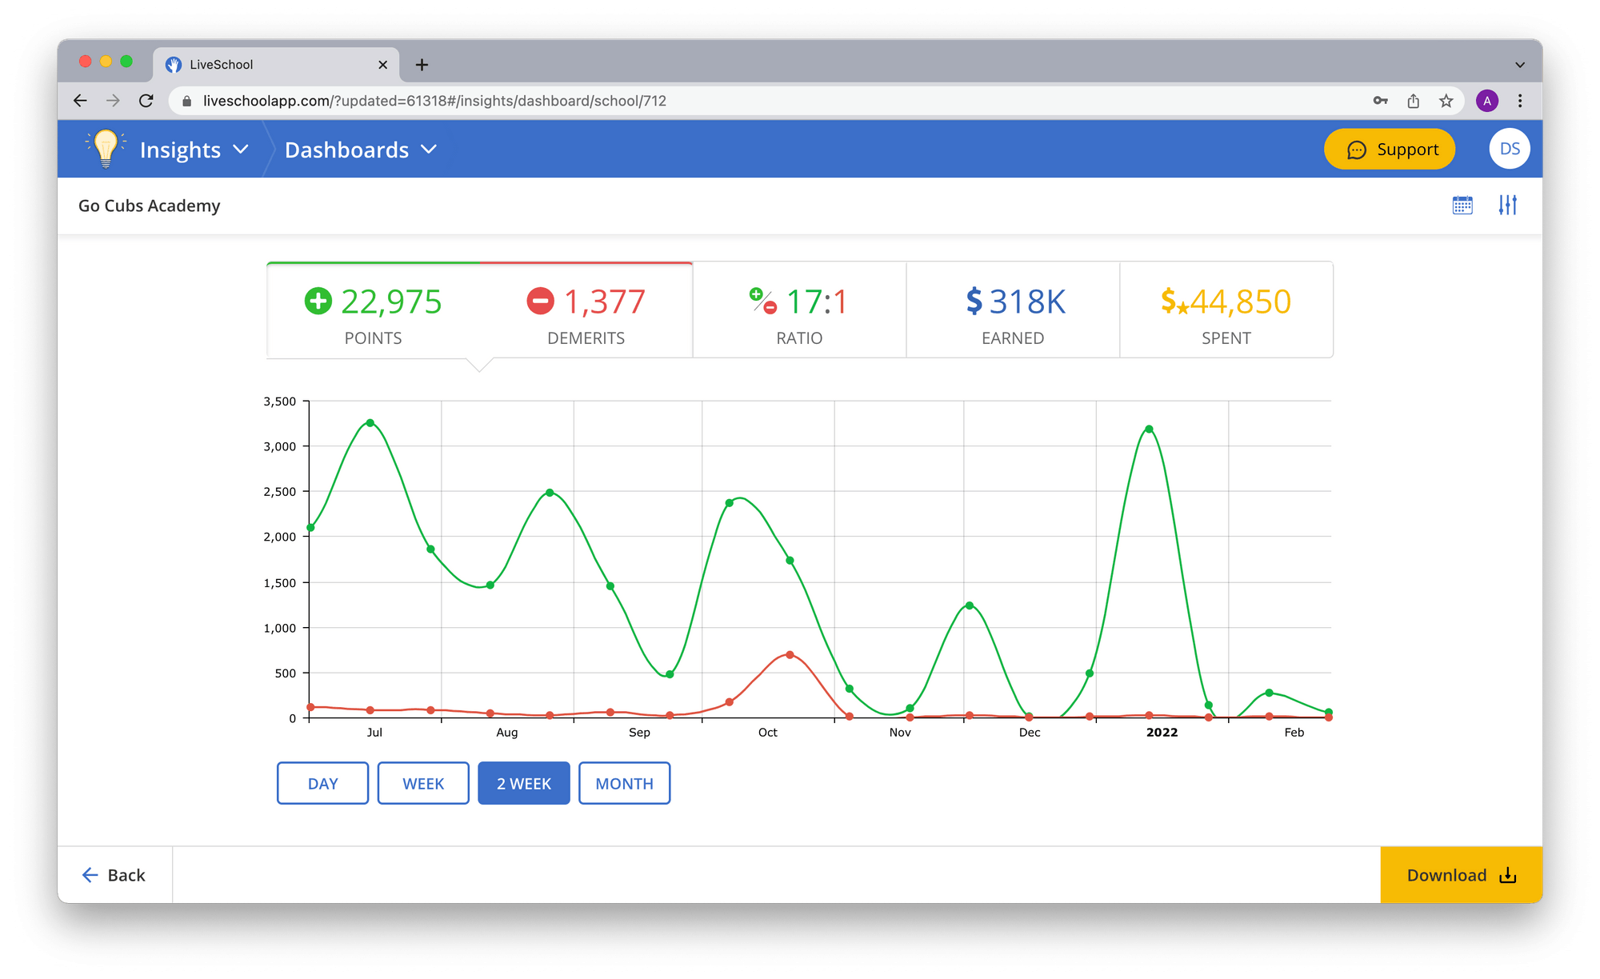The image size is (1600, 979).
Task: Open the filters settings icon
Action: point(1507,205)
